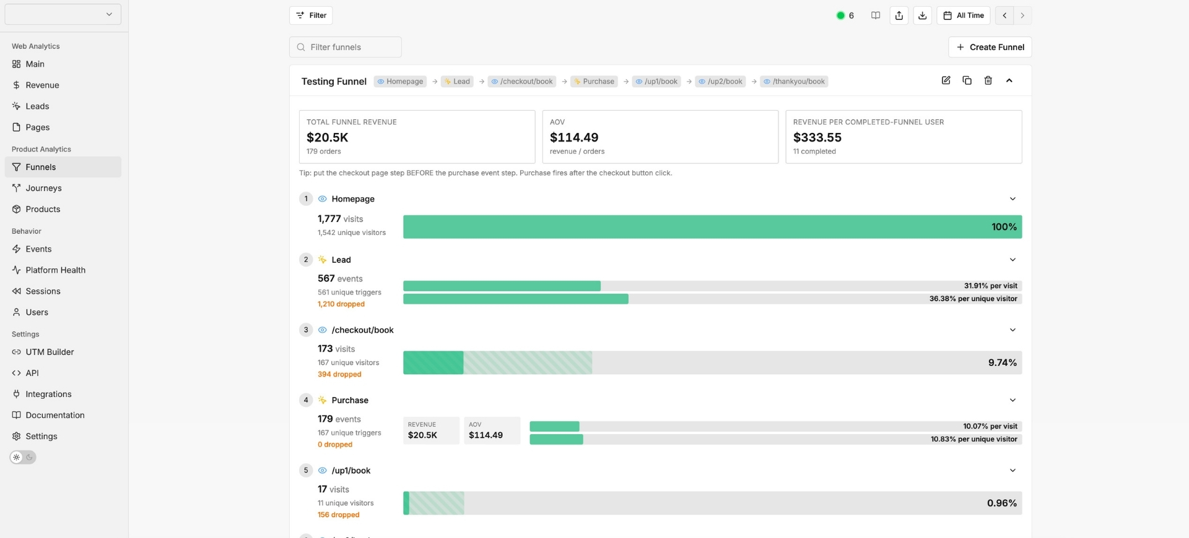Duplicate the Testing Funnel with copy icon
1189x538 pixels.
point(967,80)
